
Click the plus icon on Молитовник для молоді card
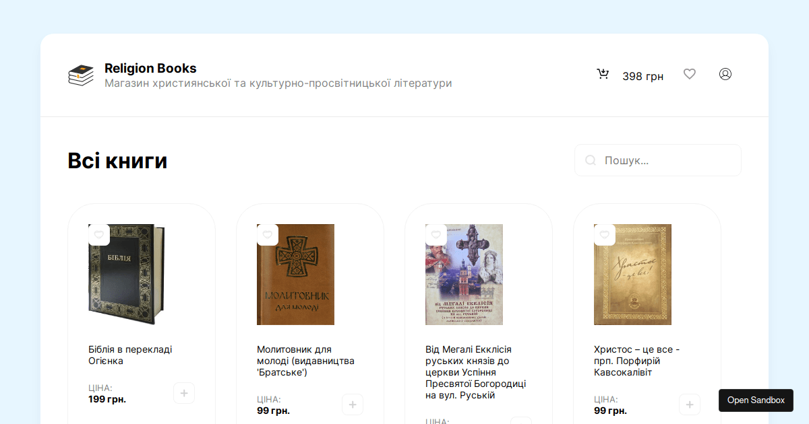click(x=353, y=404)
